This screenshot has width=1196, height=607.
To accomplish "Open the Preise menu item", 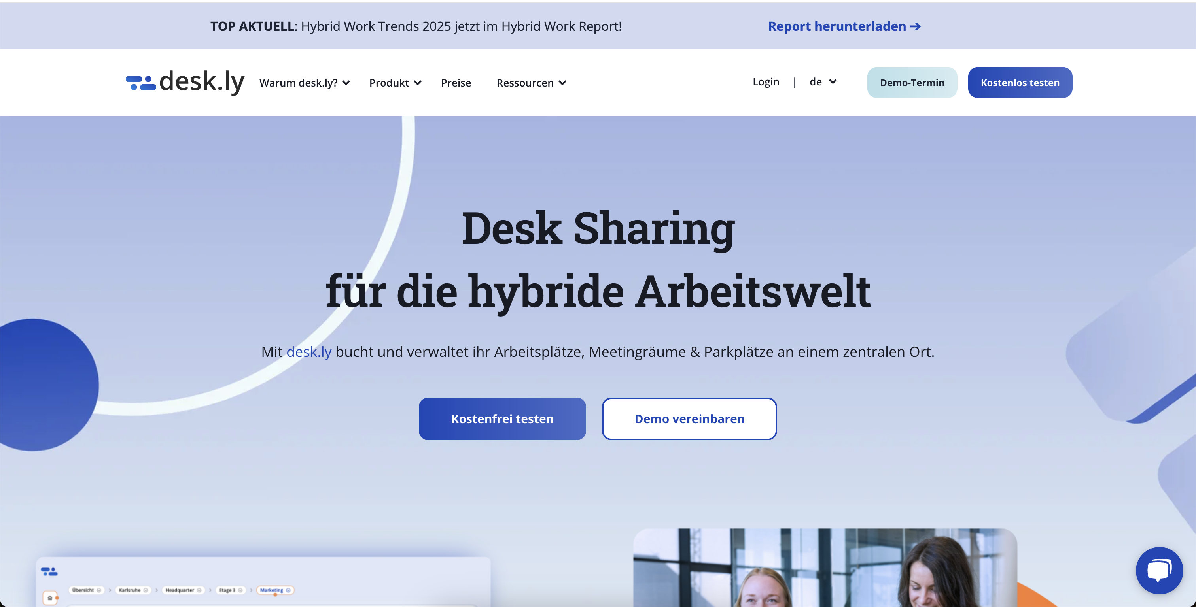I will pyautogui.click(x=456, y=83).
